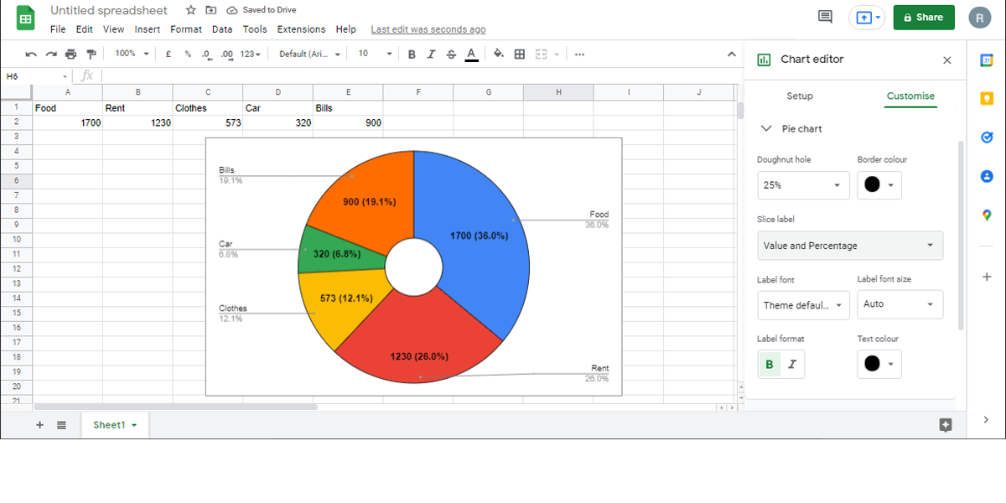Toggle bold in toolbar
The height and width of the screenshot is (503, 1006).
[412, 54]
